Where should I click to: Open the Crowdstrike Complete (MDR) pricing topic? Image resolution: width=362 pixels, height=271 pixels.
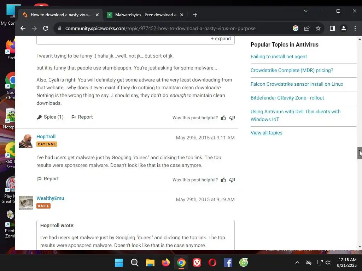click(x=292, y=70)
